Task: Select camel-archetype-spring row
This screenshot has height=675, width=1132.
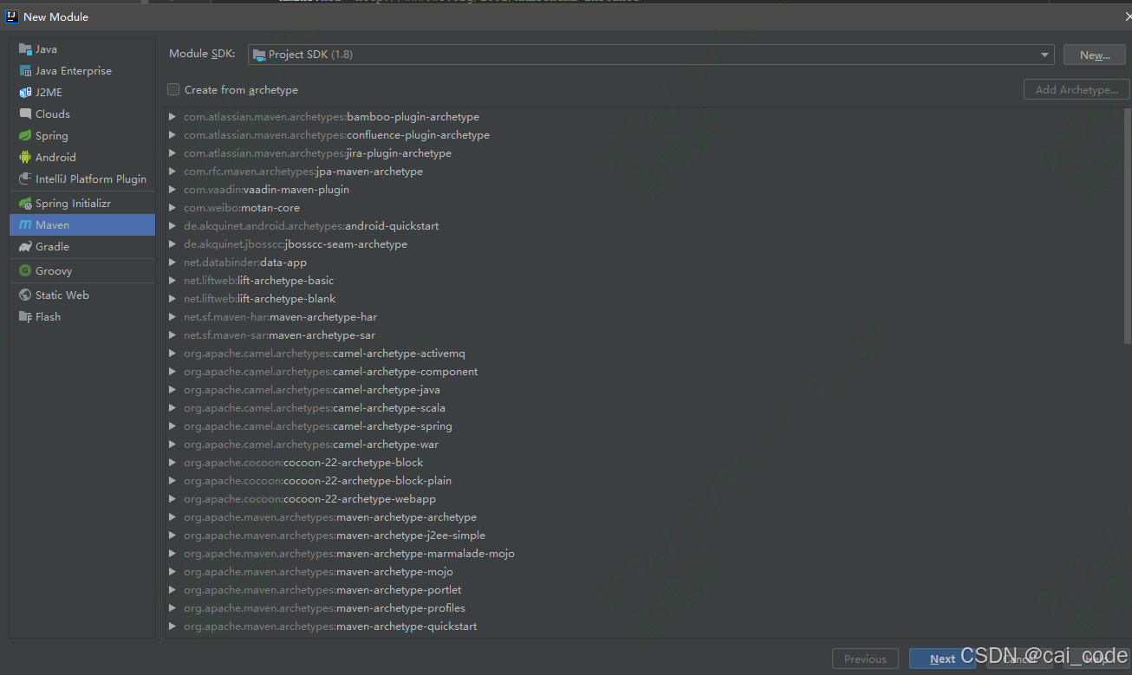Action: [x=644, y=426]
